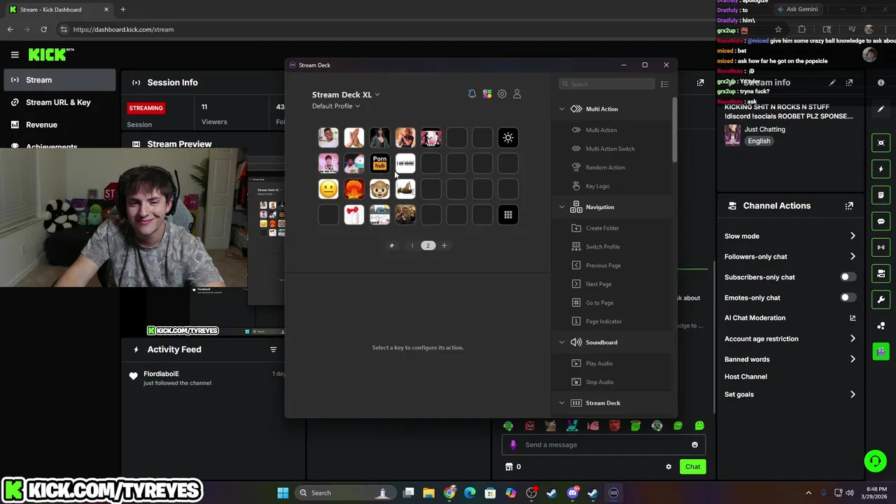Screen dimensions: 896x504
Task: Open chat settings gear icon
Action: [x=668, y=467]
